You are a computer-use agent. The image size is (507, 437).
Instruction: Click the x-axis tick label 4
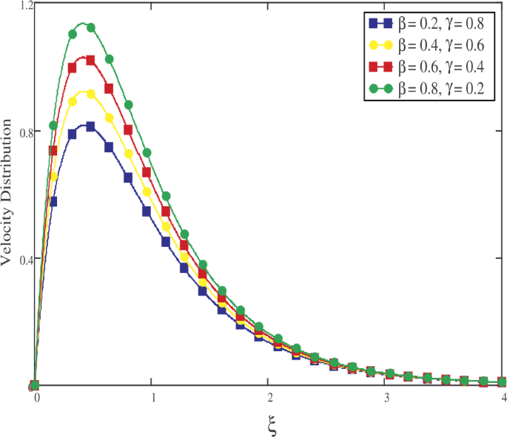click(504, 398)
